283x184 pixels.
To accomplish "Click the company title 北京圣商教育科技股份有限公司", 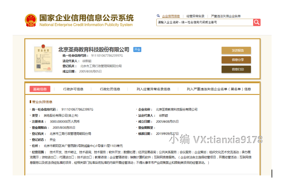I will [x=94, y=49].
